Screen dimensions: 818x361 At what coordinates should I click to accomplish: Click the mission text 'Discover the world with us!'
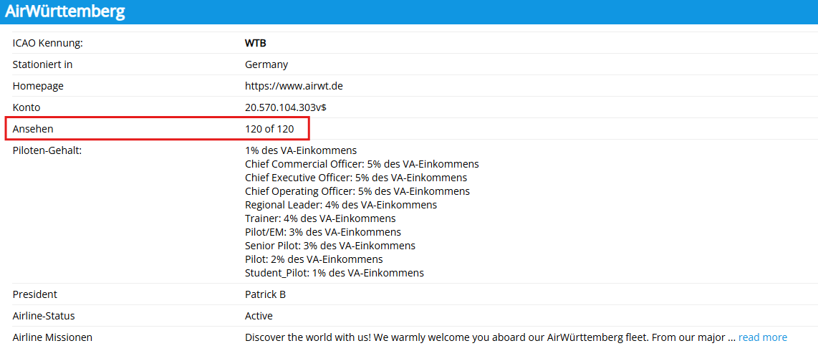pyautogui.click(x=308, y=337)
